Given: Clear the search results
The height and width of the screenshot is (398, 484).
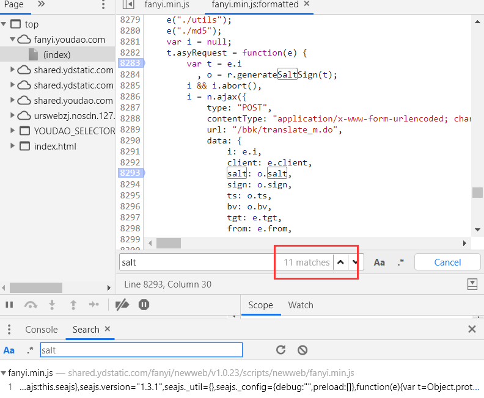Looking at the screenshot, I should click(x=302, y=350).
